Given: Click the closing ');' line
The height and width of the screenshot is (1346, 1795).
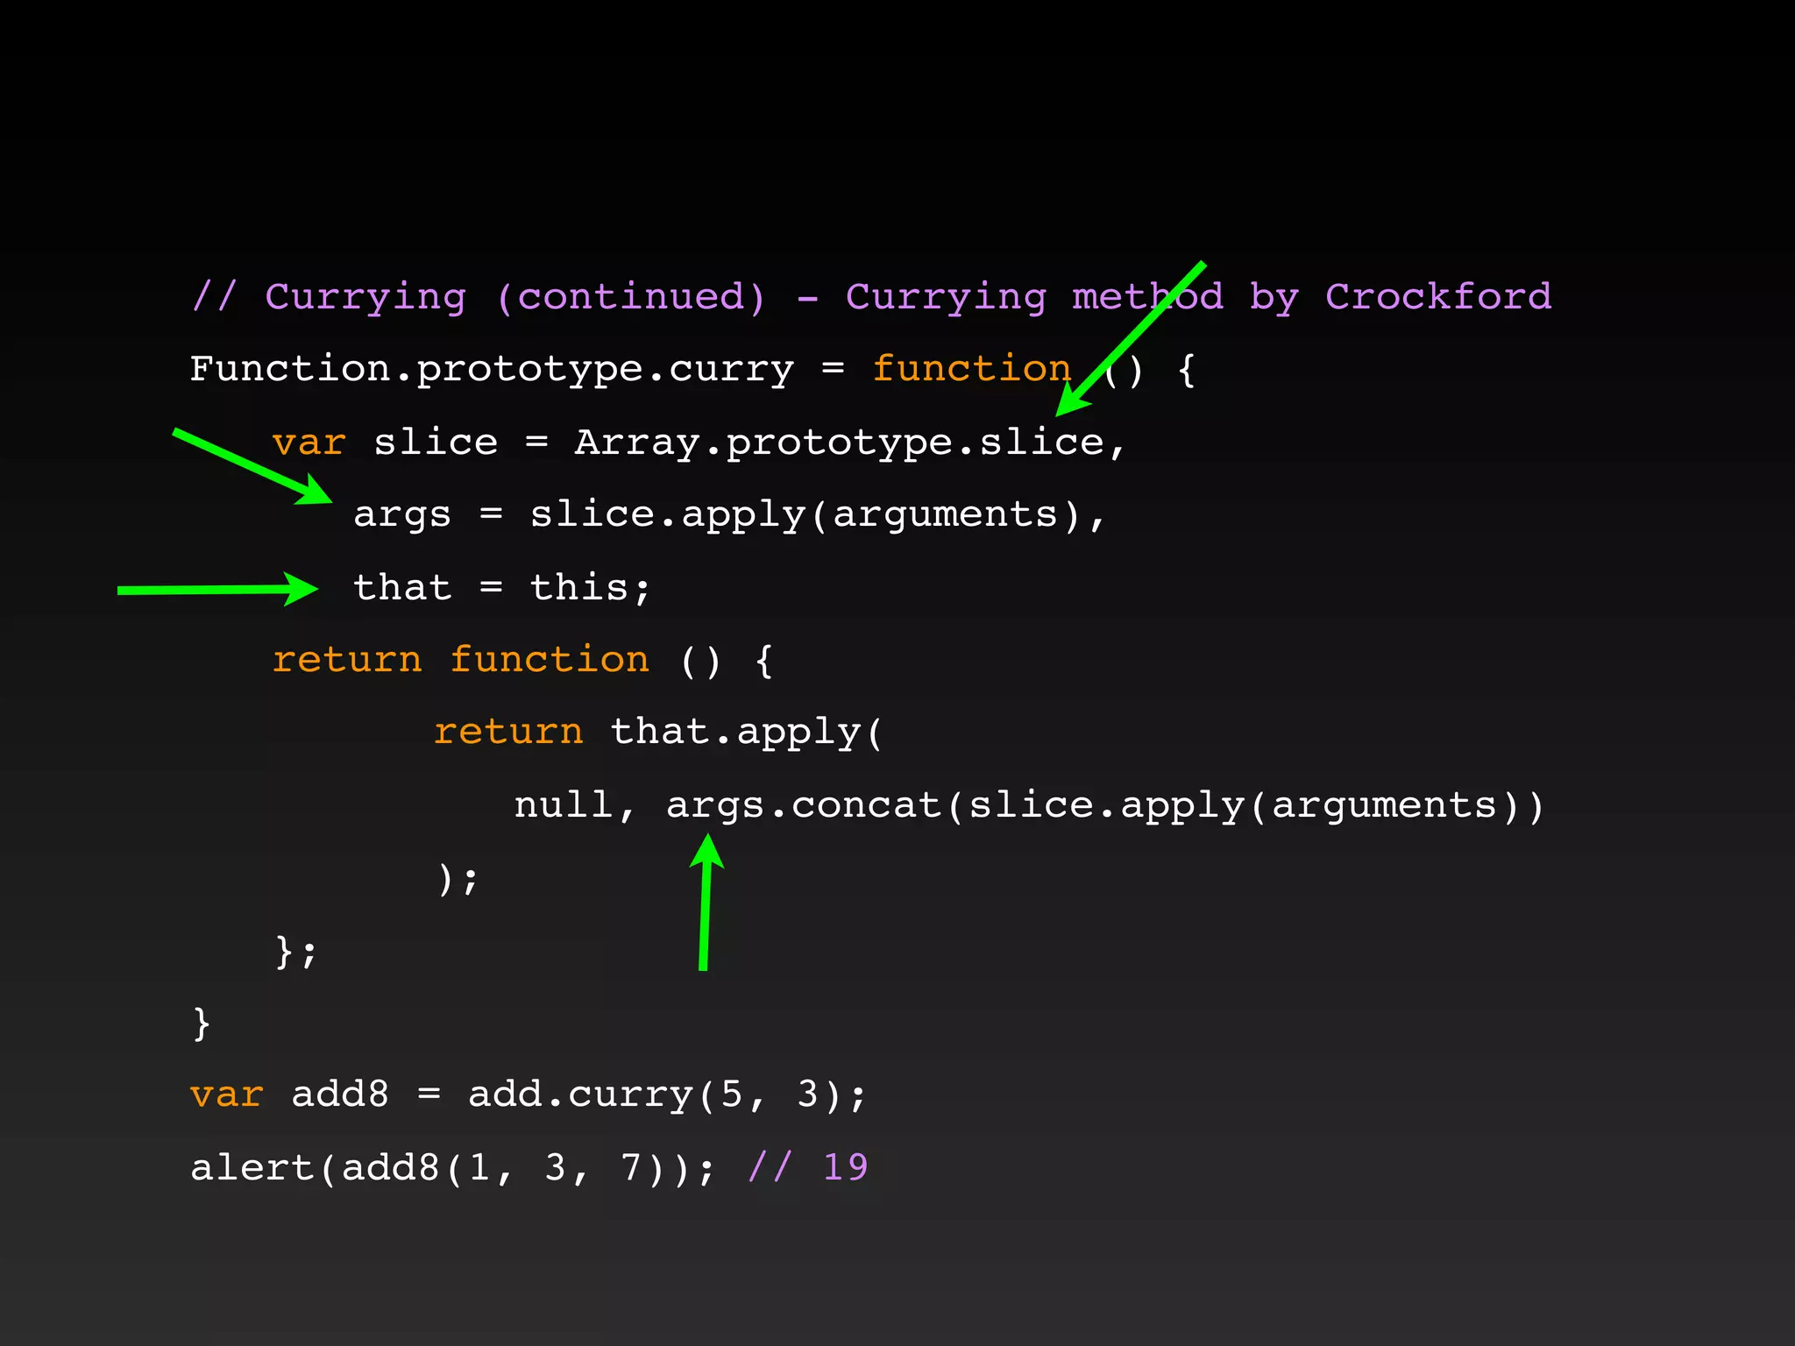Looking at the screenshot, I should pyautogui.click(x=458, y=878).
